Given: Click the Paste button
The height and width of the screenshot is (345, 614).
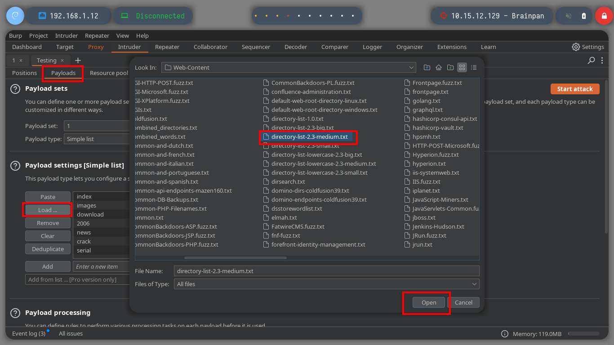Looking at the screenshot, I should (x=48, y=197).
